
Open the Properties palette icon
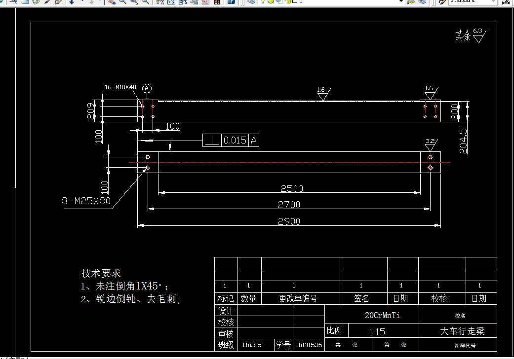point(160,1)
